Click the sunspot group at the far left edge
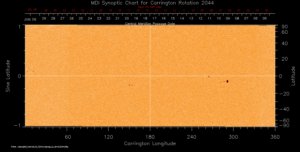Image resolution: width=300 pixels, height=152 pixels. 30,71
